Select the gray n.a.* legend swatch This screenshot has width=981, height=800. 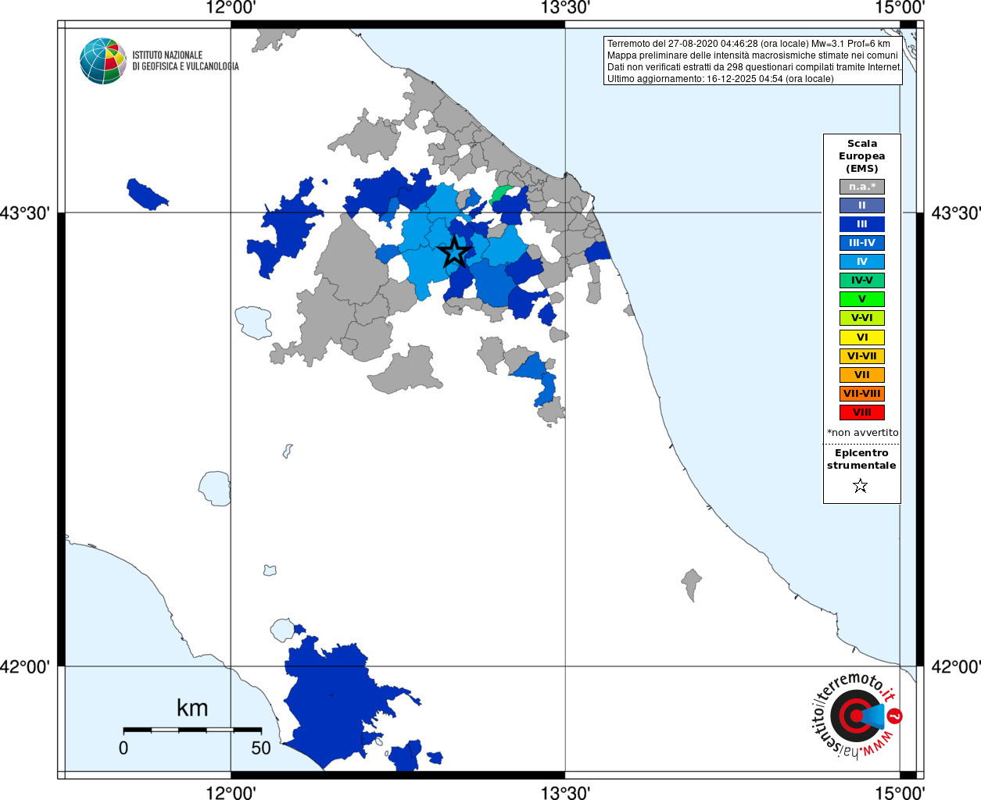click(862, 187)
